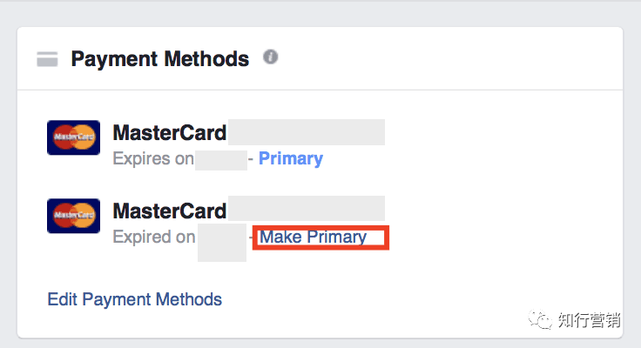Click the redacted date after Expires on

point(221,160)
